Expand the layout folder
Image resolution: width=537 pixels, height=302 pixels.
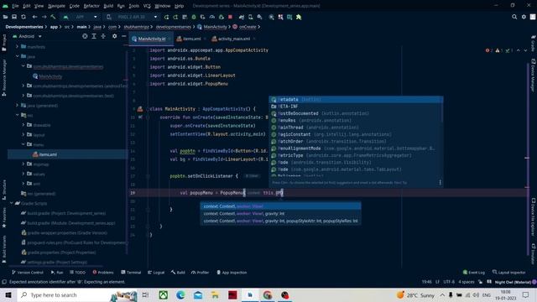23,134
